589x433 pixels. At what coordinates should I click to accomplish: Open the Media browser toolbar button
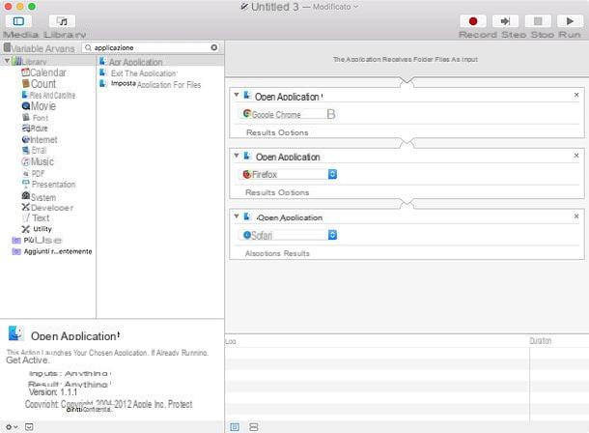pos(63,21)
